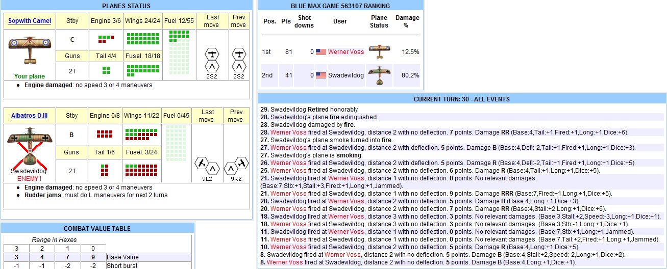Click Sopwith Camel fuel gauge boxes
Image resolution: width=667 pixels, height=269 pixels.
pyautogui.click(x=179, y=52)
